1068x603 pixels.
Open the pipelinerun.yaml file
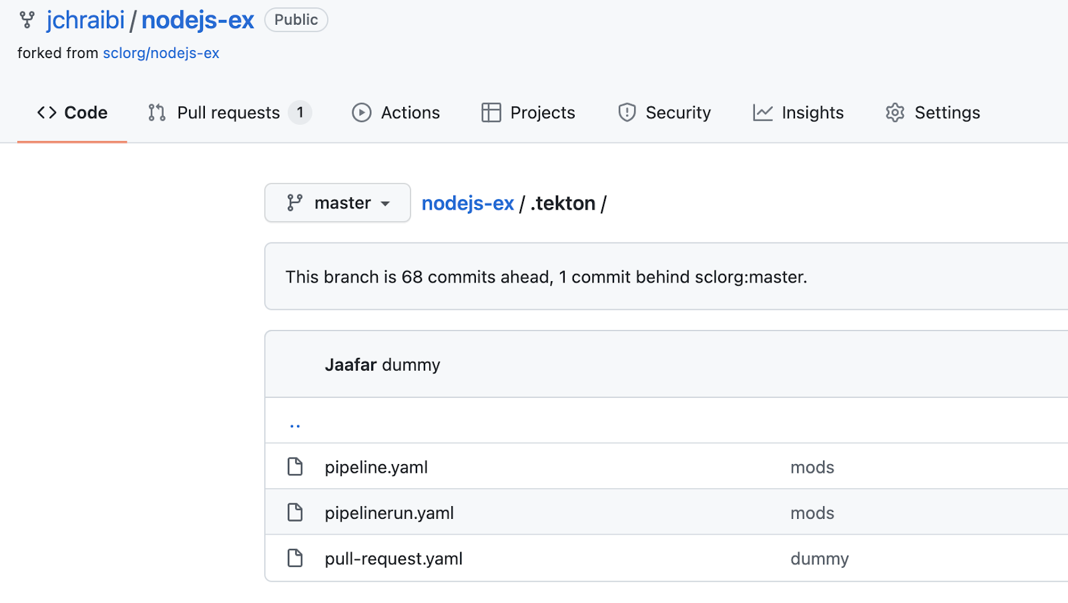point(389,512)
